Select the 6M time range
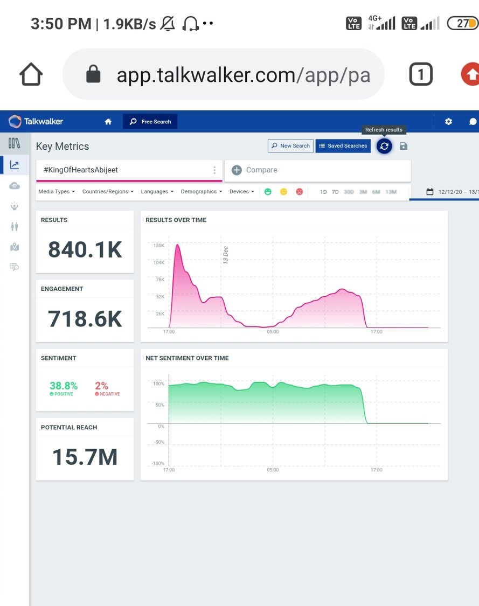Screen dimensions: 479x606 376,192
